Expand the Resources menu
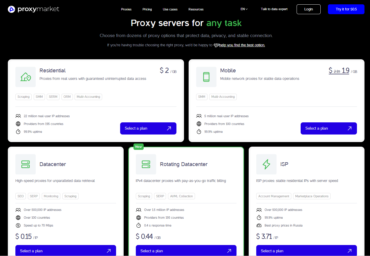Screen dimensions: 370x256 point(196,9)
